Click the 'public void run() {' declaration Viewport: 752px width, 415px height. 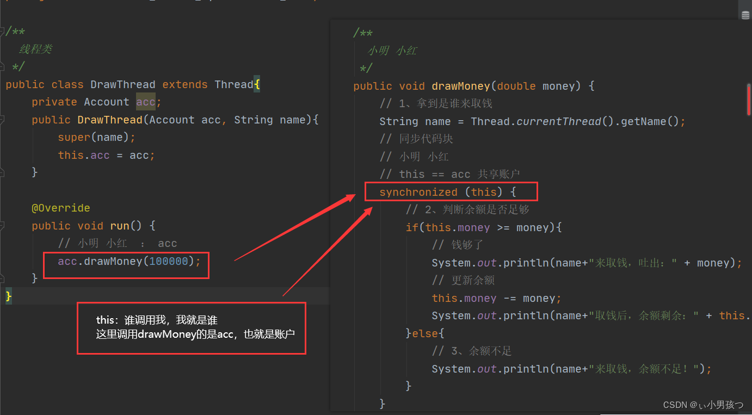coord(94,226)
